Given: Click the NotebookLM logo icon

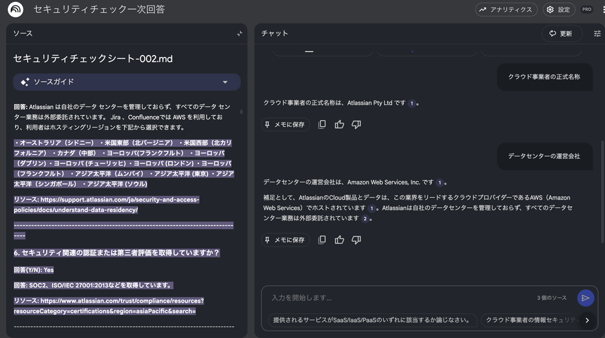Looking at the screenshot, I should click(x=15, y=10).
